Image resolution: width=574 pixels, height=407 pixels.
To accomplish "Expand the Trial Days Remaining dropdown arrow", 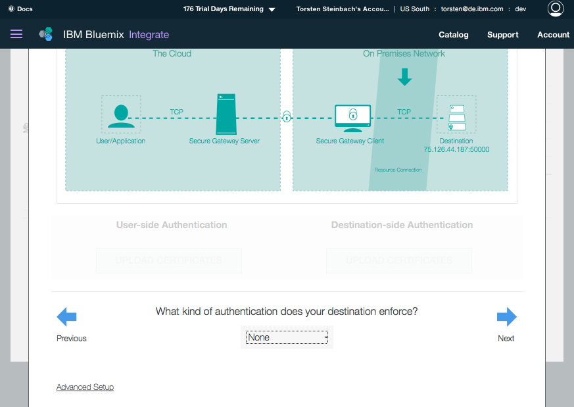I will click(272, 9).
